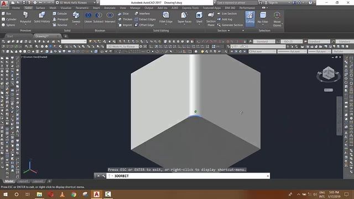Select the Offset Edge tool

144,25
